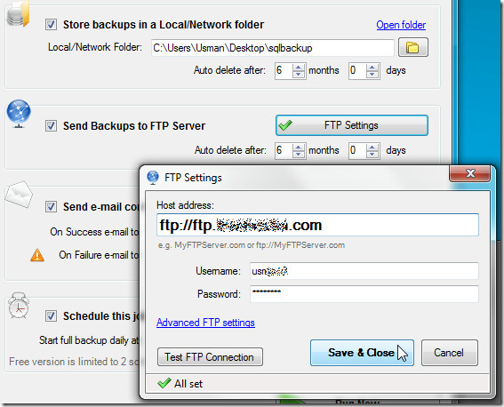Toggle Schedule this job checkbox
Image resolution: width=504 pixels, height=407 pixels.
click(51, 315)
